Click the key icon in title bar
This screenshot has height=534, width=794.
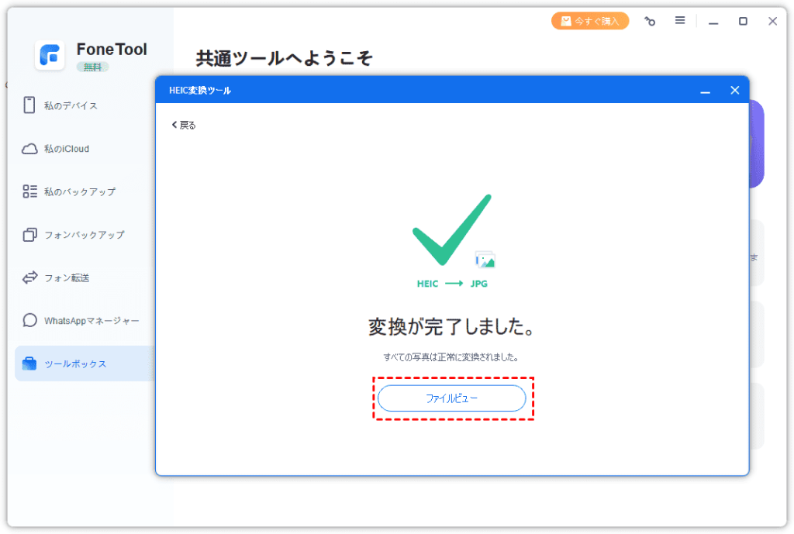click(650, 22)
